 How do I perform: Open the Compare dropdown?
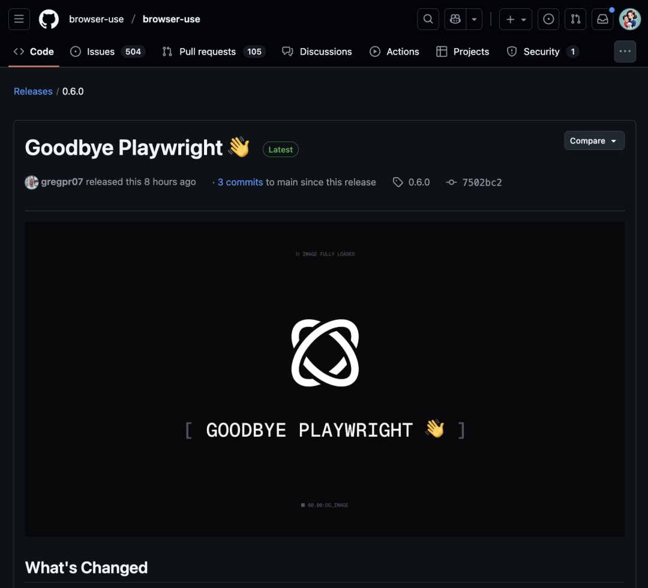click(x=594, y=140)
